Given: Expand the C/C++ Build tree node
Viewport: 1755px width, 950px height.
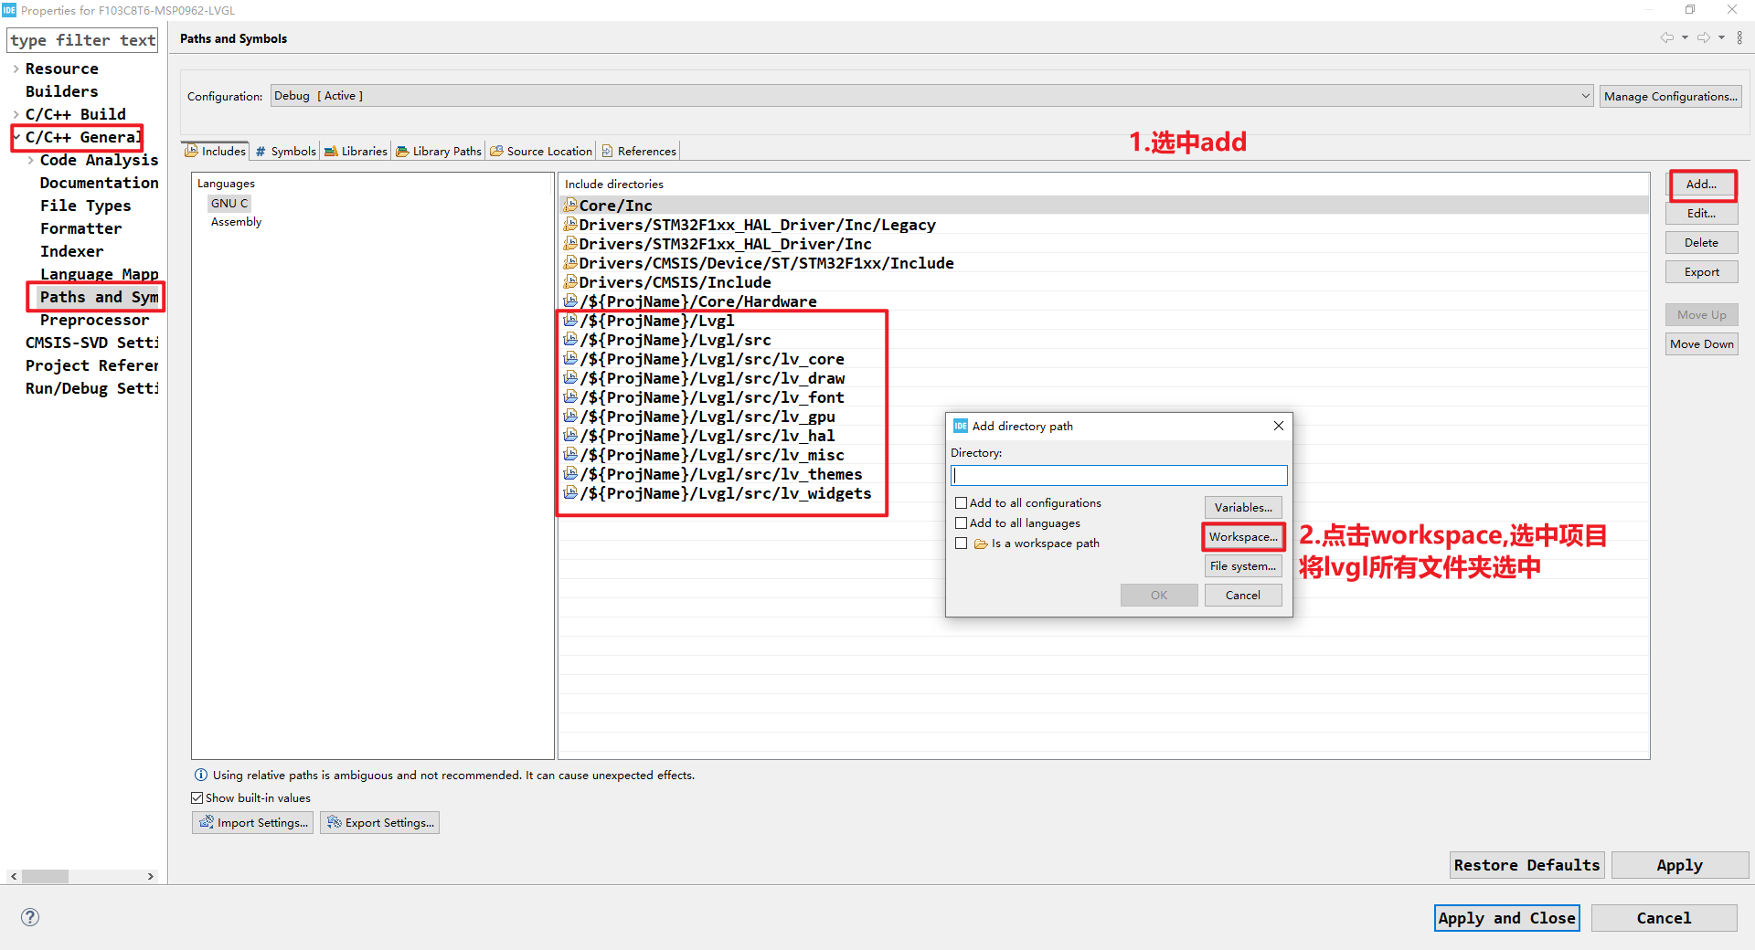Looking at the screenshot, I should [x=16, y=114].
